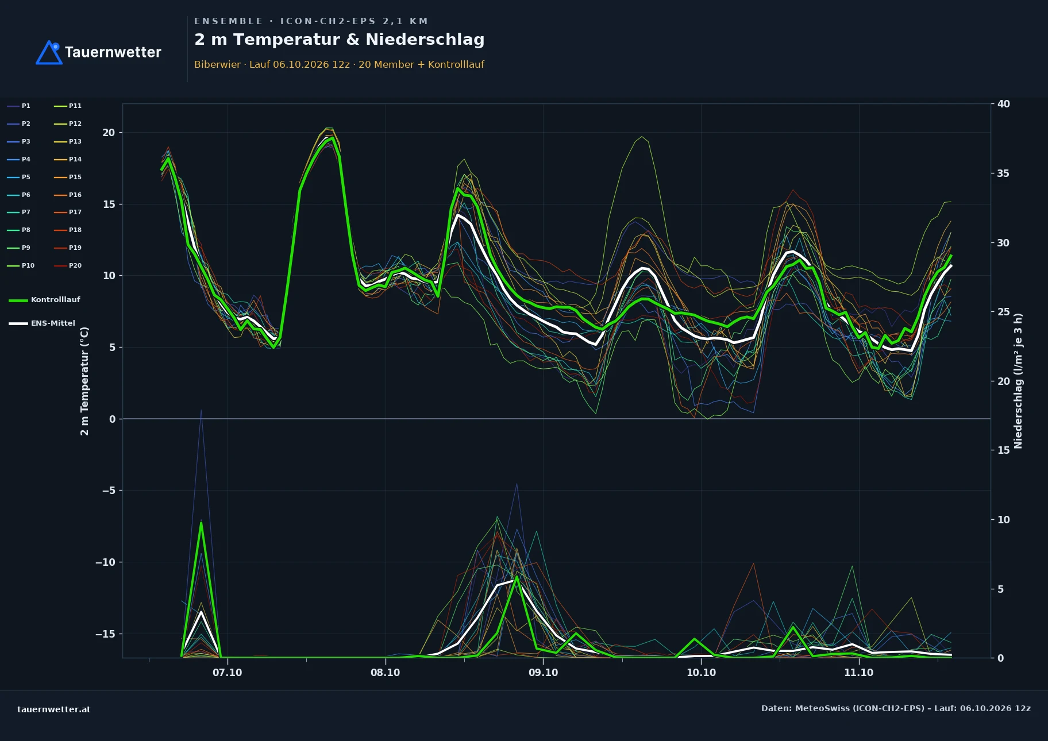
Task: Click the MeteoSwiss data source footer text
Action: [x=896, y=708]
